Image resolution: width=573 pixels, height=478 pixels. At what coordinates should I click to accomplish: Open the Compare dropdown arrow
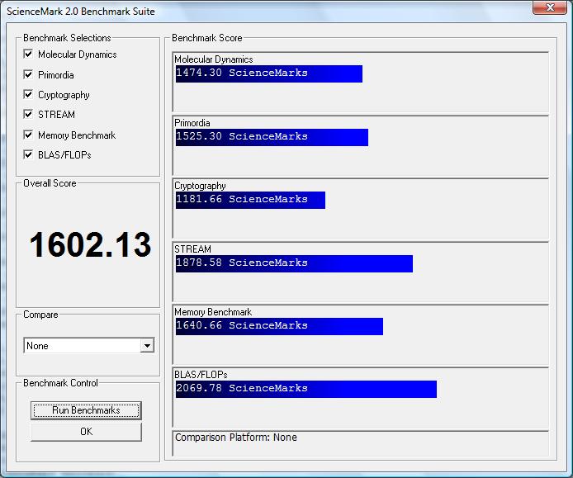[x=147, y=345]
